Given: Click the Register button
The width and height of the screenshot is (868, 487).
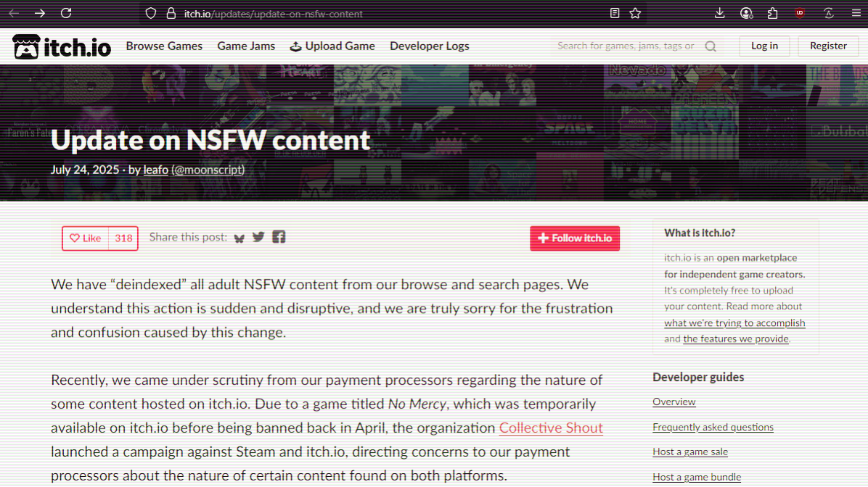Looking at the screenshot, I should 828,46.
